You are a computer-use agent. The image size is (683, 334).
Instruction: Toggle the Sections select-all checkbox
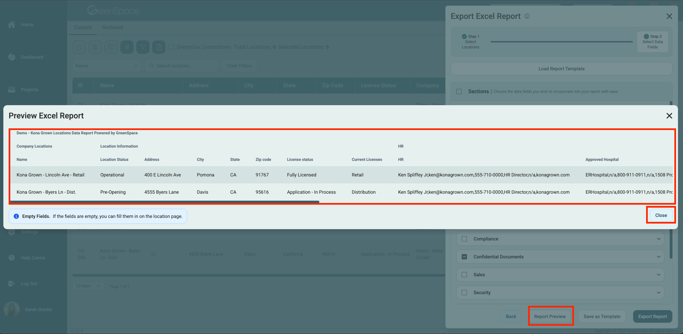459,92
